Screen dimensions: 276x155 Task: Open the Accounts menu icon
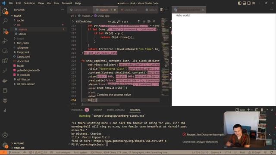pos(5,135)
